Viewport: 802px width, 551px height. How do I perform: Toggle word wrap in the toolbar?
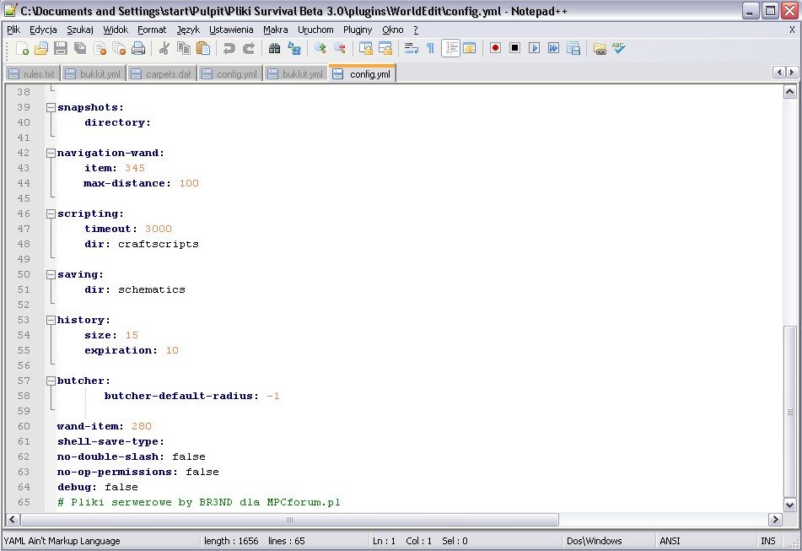[x=412, y=49]
